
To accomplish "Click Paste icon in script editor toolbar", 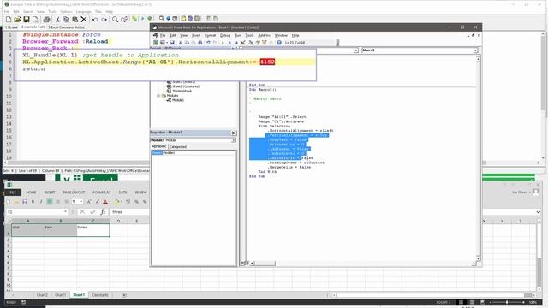I will pyautogui.click(x=74, y=20).
